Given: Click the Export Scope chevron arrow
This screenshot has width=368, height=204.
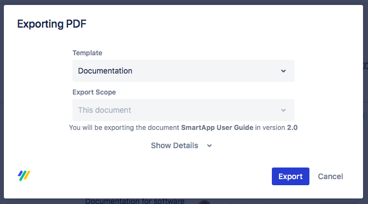Looking at the screenshot, I should coord(283,110).
